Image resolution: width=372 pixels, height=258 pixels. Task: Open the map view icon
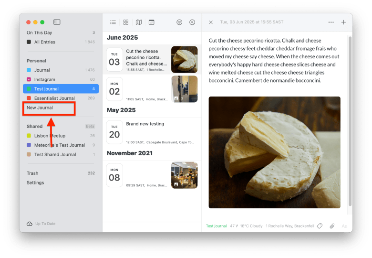tap(139, 22)
